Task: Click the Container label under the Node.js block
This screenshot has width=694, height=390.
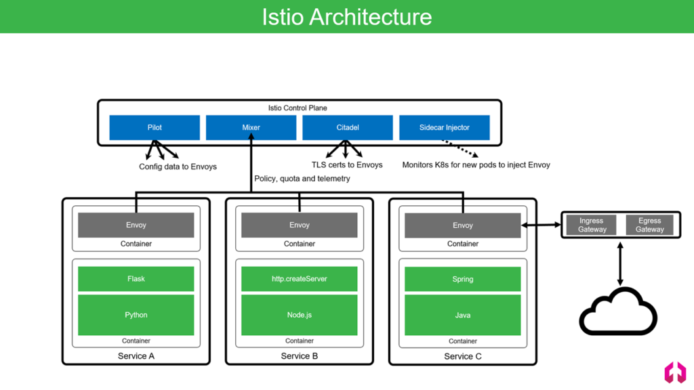Action: pos(299,341)
